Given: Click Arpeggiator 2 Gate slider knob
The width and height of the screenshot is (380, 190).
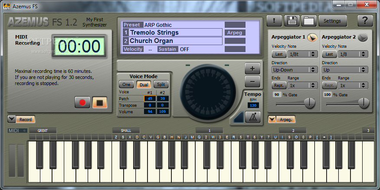Looking at the screenshot, I should pos(364,103).
